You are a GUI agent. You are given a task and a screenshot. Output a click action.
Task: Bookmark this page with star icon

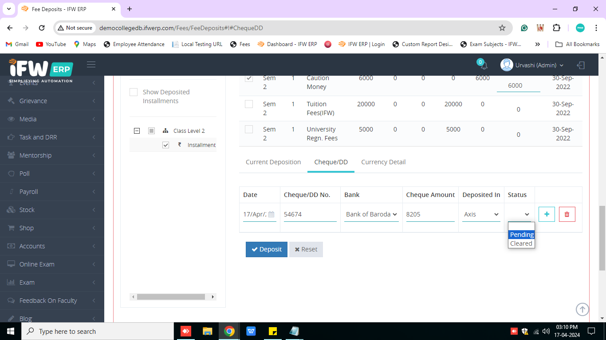click(x=502, y=28)
